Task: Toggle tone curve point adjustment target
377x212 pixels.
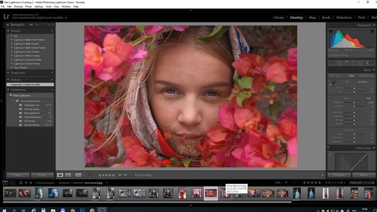Action: (x=330, y=154)
